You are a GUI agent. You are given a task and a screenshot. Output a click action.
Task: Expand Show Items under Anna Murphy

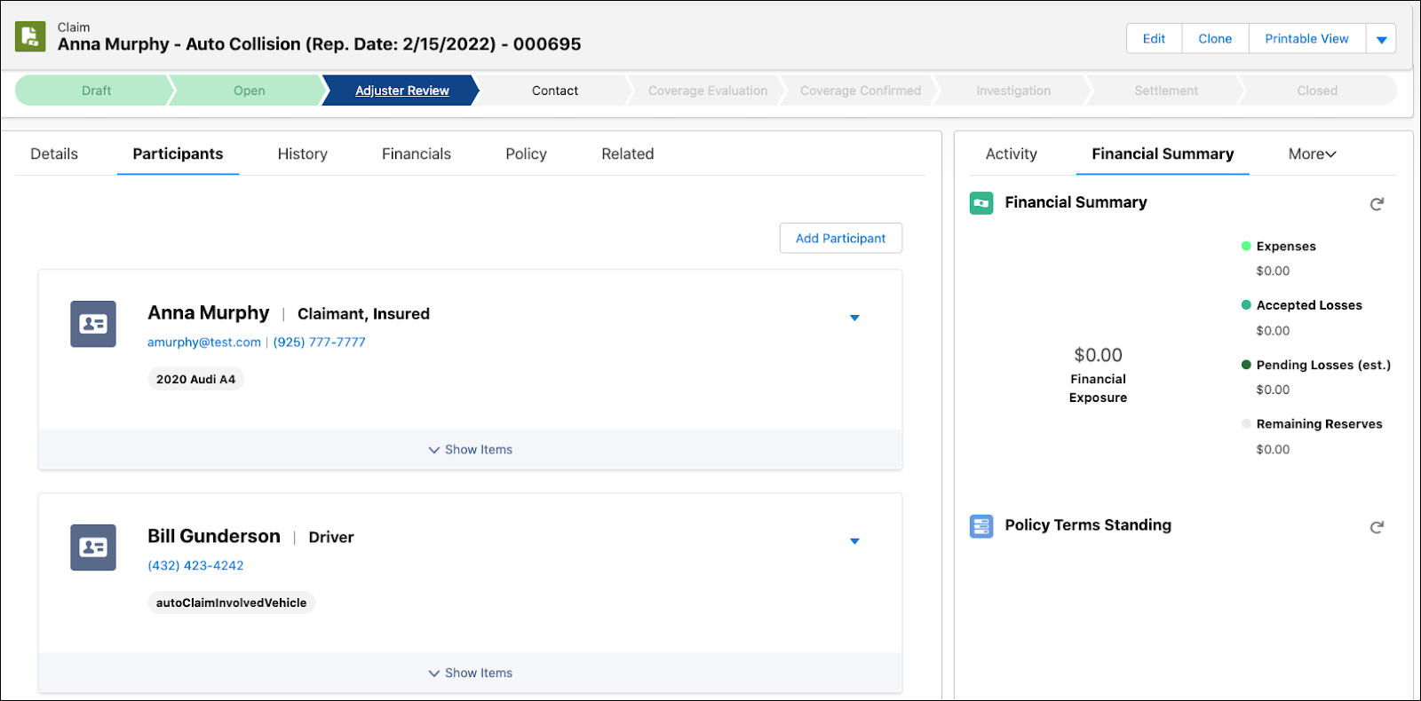[471, 450]
